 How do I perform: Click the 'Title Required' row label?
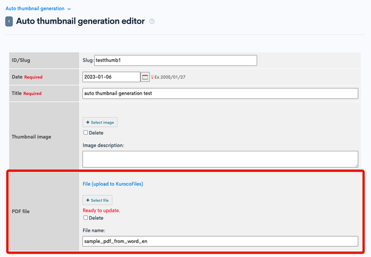coord(27,93)
